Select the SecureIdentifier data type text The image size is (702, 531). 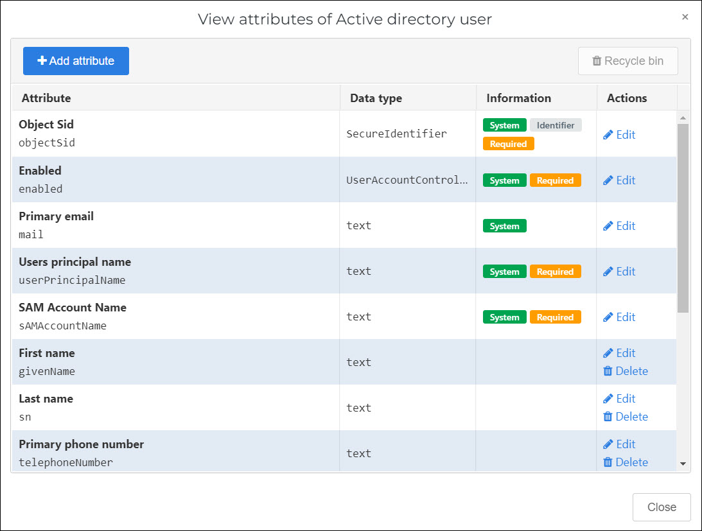click(x=396, y=134)
